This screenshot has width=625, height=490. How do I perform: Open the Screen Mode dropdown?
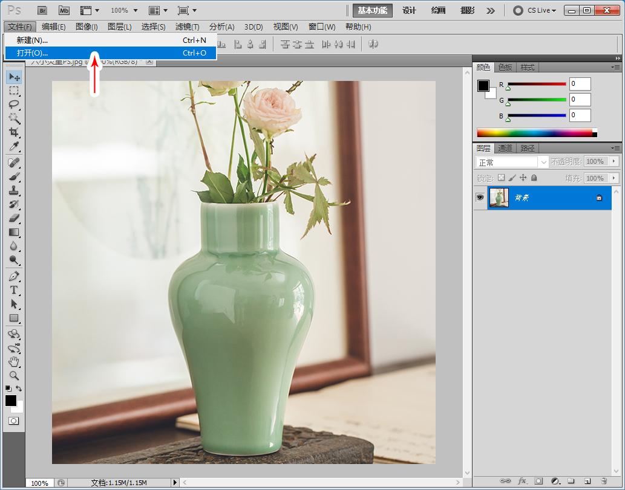coord(187,10)
